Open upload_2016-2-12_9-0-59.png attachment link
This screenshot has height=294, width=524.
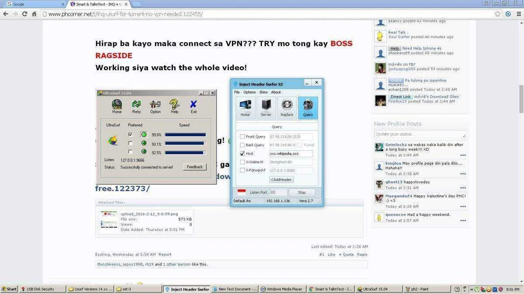pyautogui.click(x=149, y=214)
